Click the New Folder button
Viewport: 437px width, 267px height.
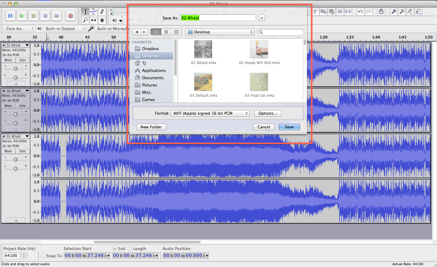click(151, 127)
